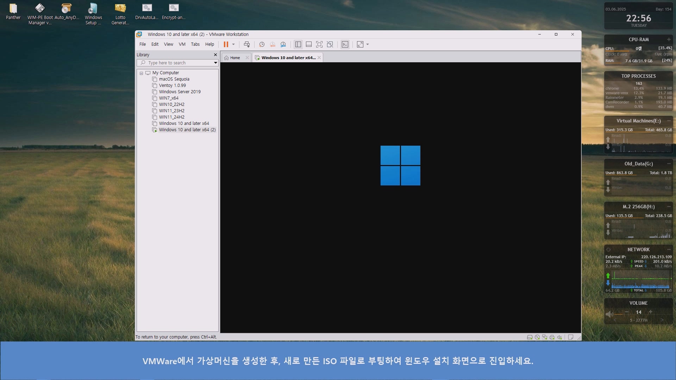Enter full screen mode icon

[319, 44]
